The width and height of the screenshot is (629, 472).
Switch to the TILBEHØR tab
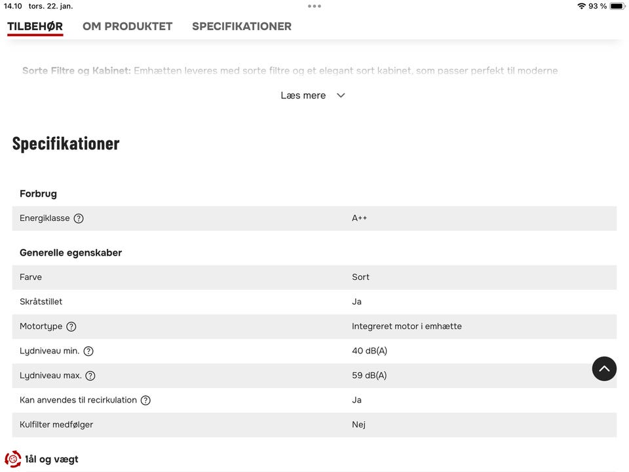35,26
